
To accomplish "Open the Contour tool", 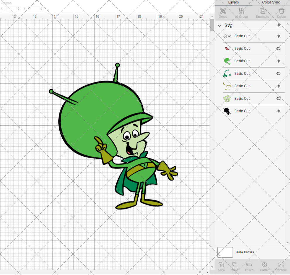I will coord(281,266).
